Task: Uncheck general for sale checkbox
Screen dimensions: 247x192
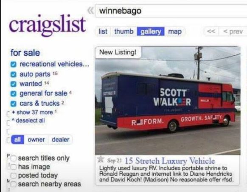Action: 14,94
